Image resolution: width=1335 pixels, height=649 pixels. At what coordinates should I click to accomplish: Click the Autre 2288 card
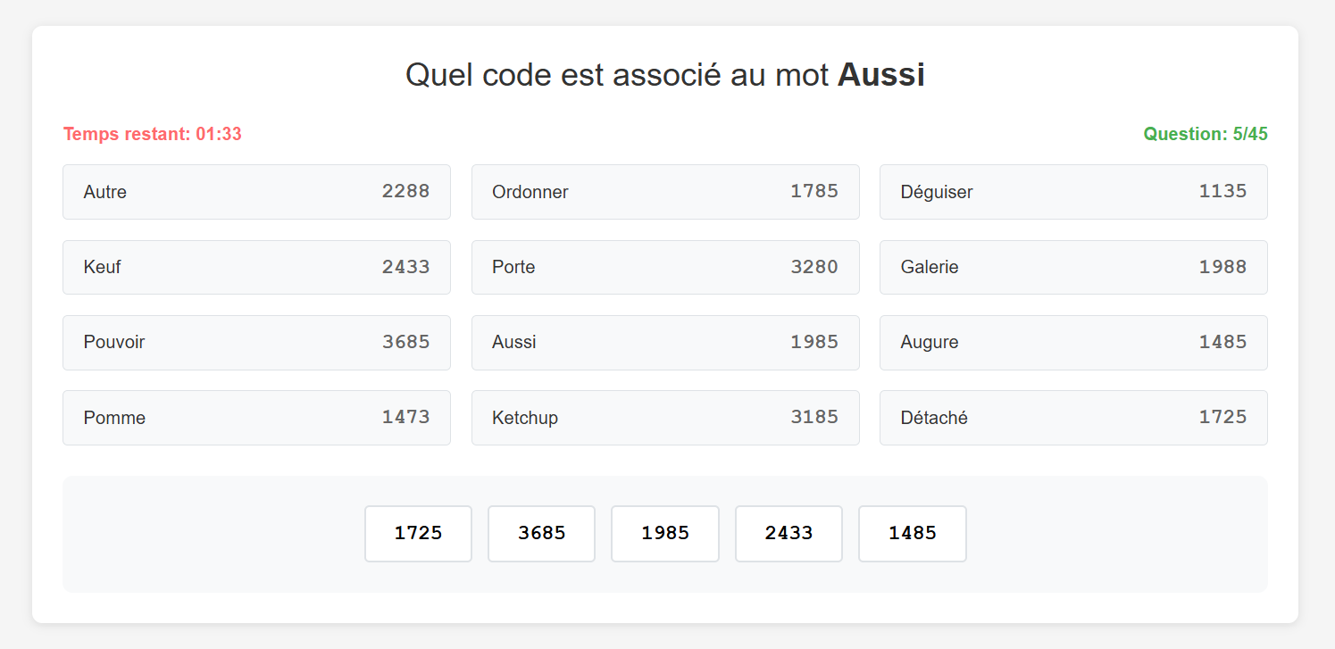click(256, 192)
